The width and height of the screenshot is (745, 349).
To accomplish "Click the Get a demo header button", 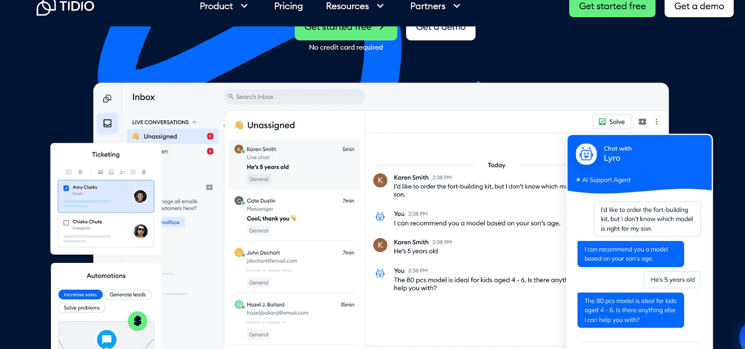I will (x=698, y=7).
